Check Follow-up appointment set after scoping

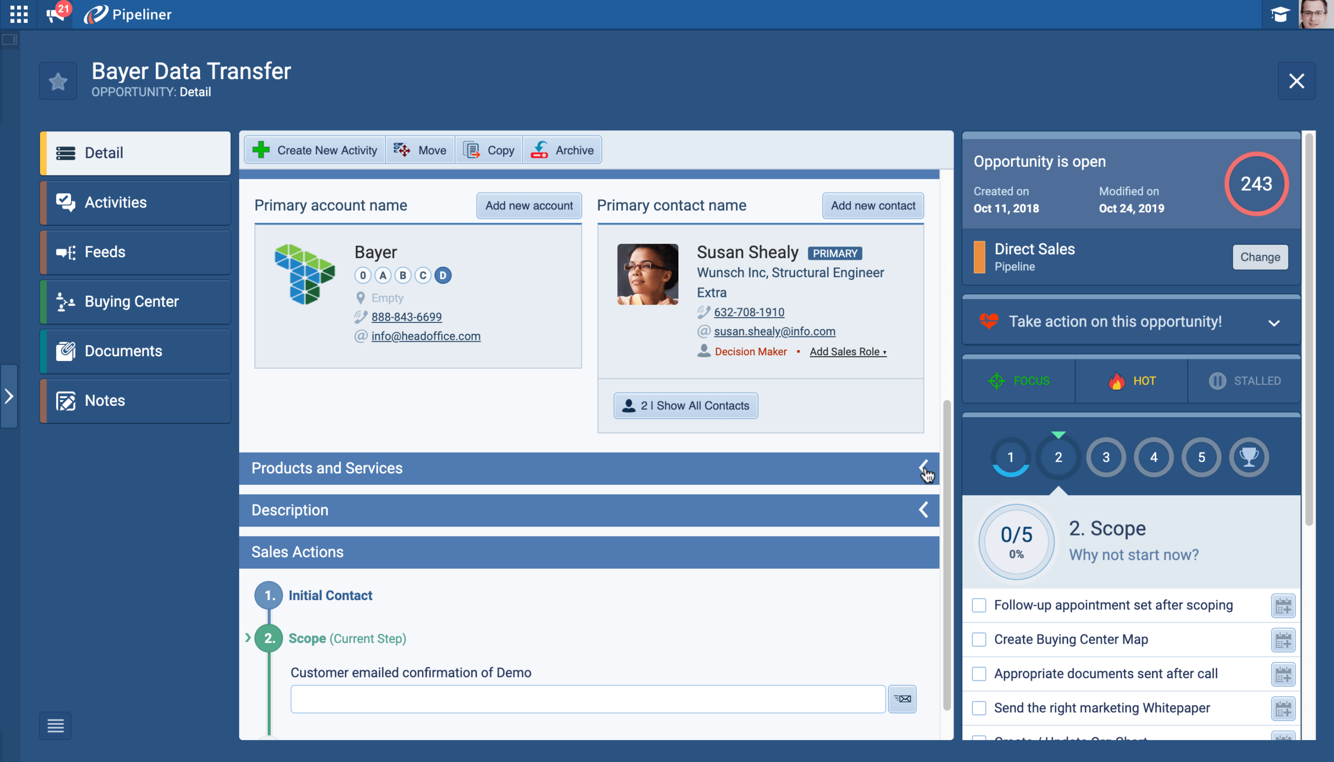click(979, 606)
